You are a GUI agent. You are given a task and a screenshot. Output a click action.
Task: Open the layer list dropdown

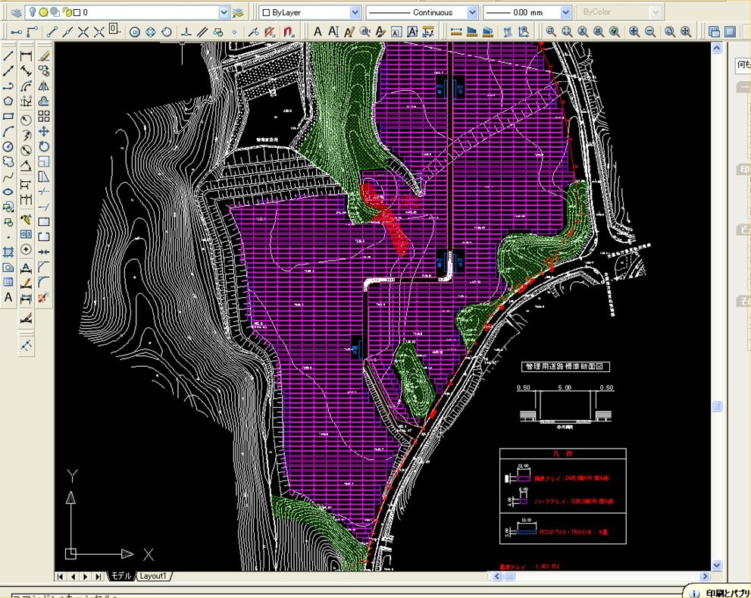click(x=224, y=13)
